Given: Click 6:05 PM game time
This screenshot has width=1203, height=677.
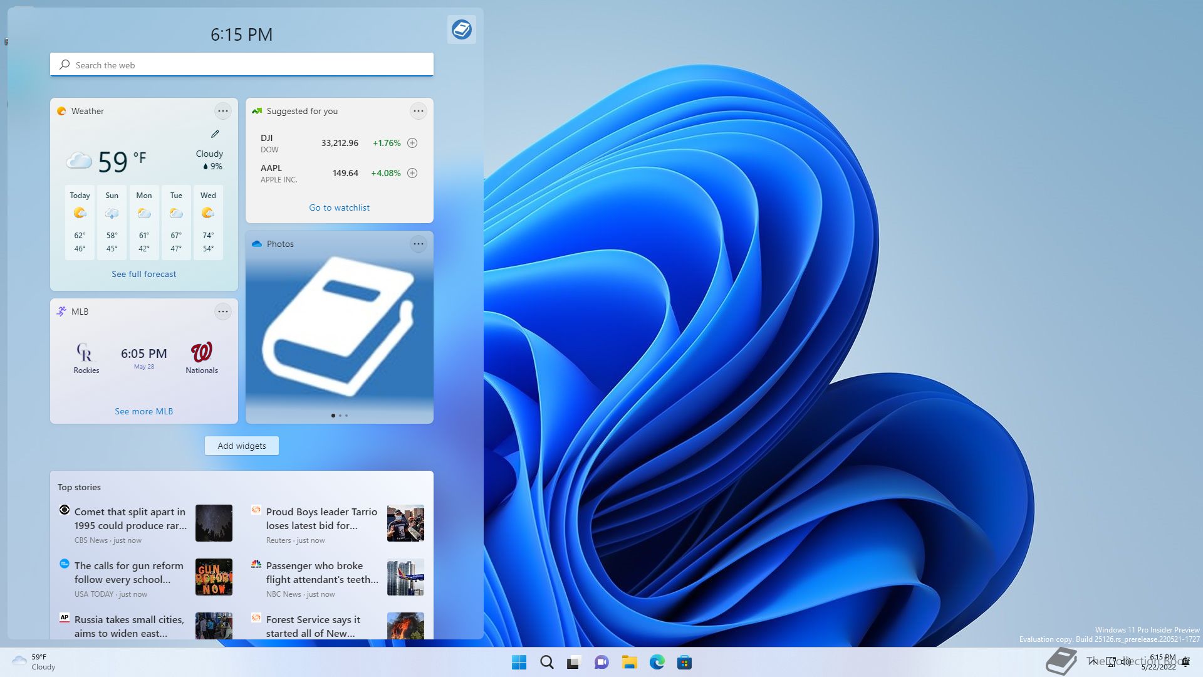Looking at the screenshot, I should coord(144,354).
